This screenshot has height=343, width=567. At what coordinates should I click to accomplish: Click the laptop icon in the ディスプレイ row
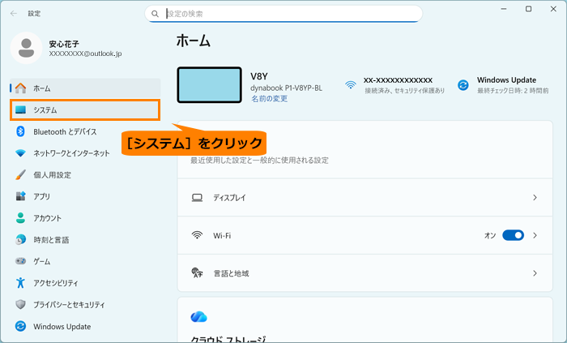coord(197,198)
